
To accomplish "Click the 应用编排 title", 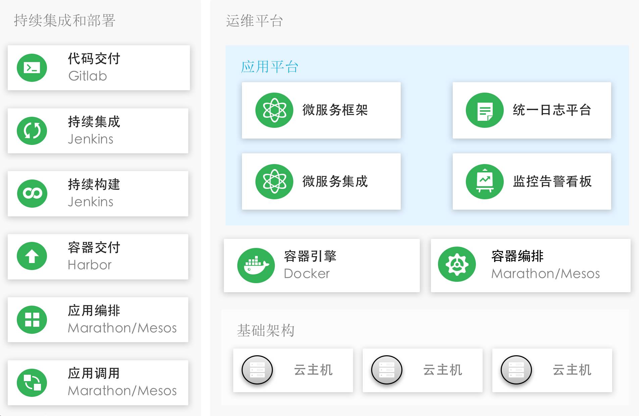I will [94, 311].
